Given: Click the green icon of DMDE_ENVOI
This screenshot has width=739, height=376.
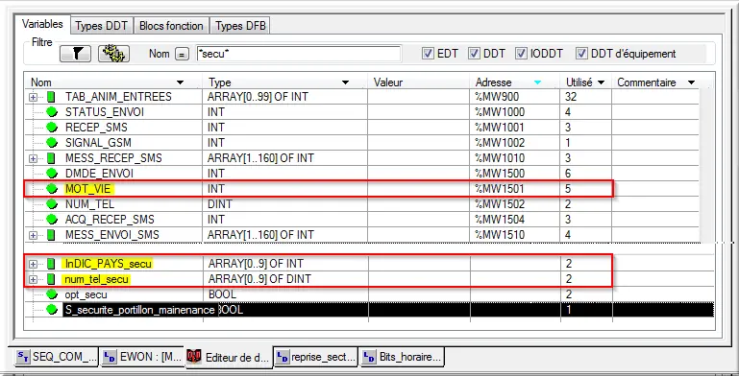Looking at the screenshot, I should tap(51, 174).
